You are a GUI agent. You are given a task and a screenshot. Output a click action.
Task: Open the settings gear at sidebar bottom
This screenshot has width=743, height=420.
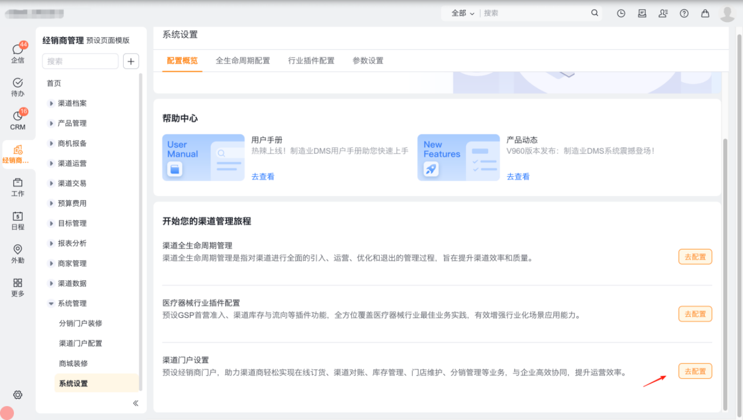[x=18, y=395]
